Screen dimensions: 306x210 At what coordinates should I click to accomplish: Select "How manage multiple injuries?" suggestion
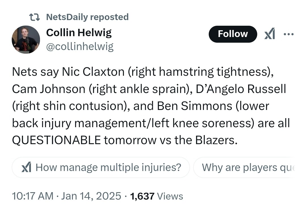pyautogui.click(x=108, y=168)
